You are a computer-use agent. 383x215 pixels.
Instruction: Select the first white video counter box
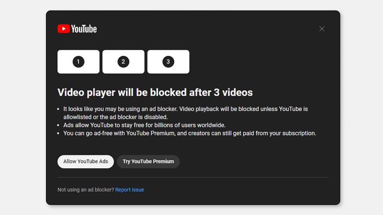[91, 62]
